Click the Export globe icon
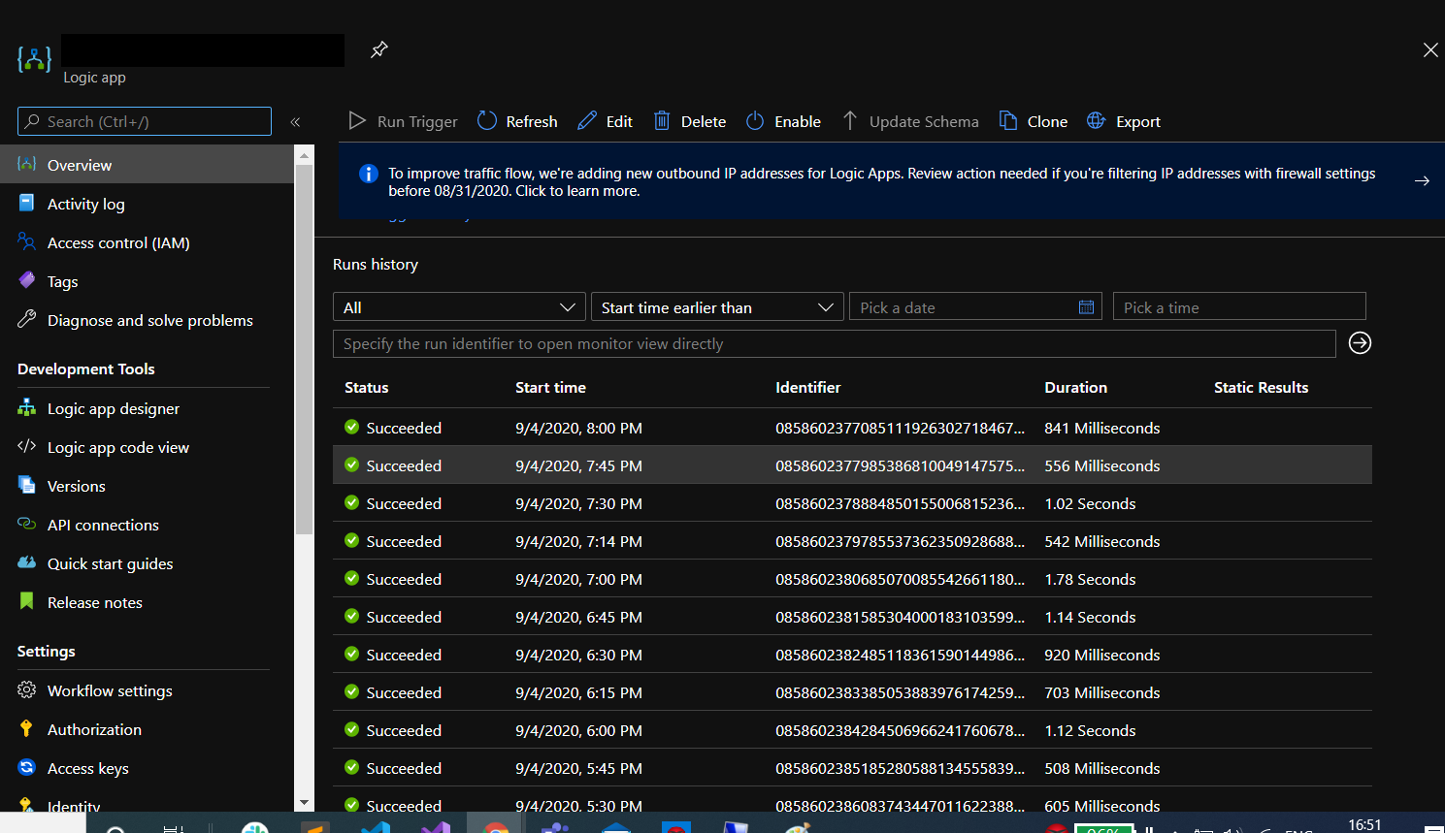The width and height of the screenshot is (1445, 833). coord(1097,121)
